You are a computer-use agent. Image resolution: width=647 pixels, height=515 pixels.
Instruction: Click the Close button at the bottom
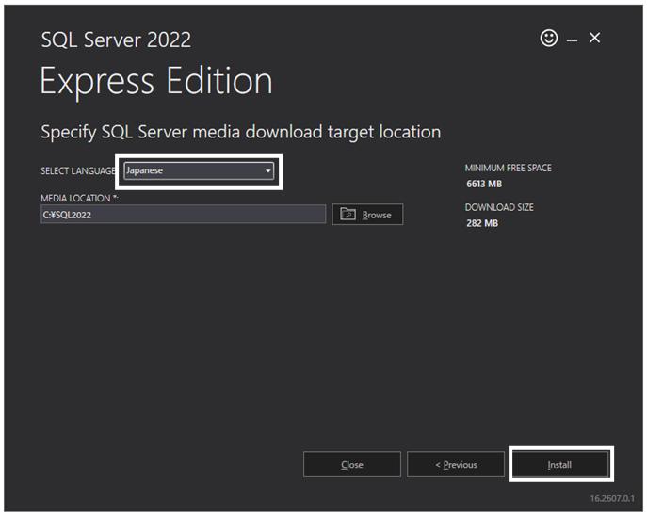352,465
